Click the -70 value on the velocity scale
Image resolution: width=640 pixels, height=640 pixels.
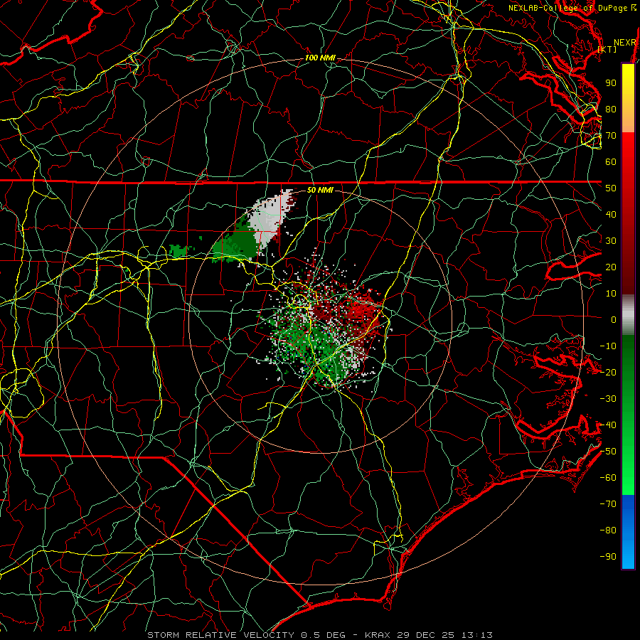(608, 504)
